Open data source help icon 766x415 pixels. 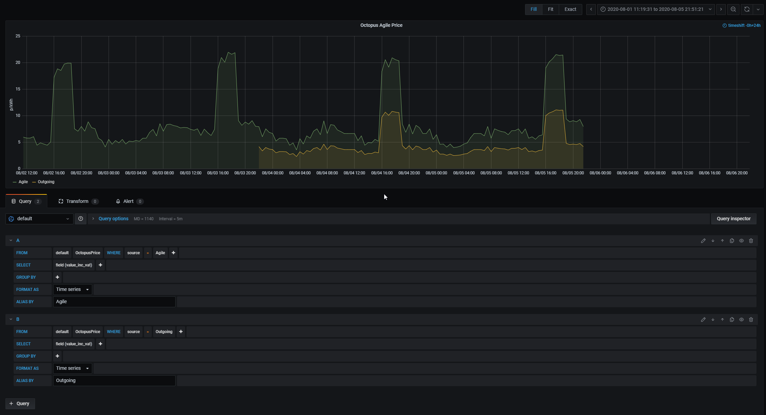81,219
